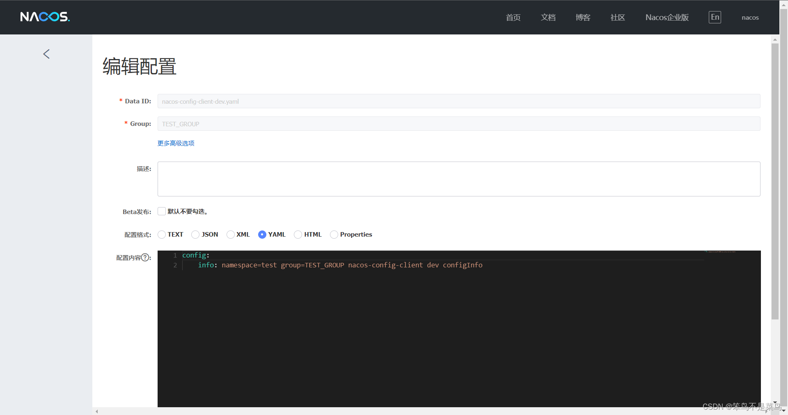Open the Nacos企业版 menu item
The height and width of the screenshot is (415, 788).
[667, 17]
